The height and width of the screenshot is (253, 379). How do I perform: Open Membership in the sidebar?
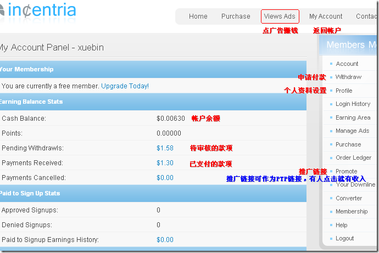[x=352, y=211]
